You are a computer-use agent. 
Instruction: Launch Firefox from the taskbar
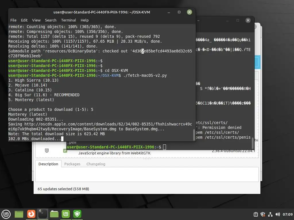(x=31, y=214)
